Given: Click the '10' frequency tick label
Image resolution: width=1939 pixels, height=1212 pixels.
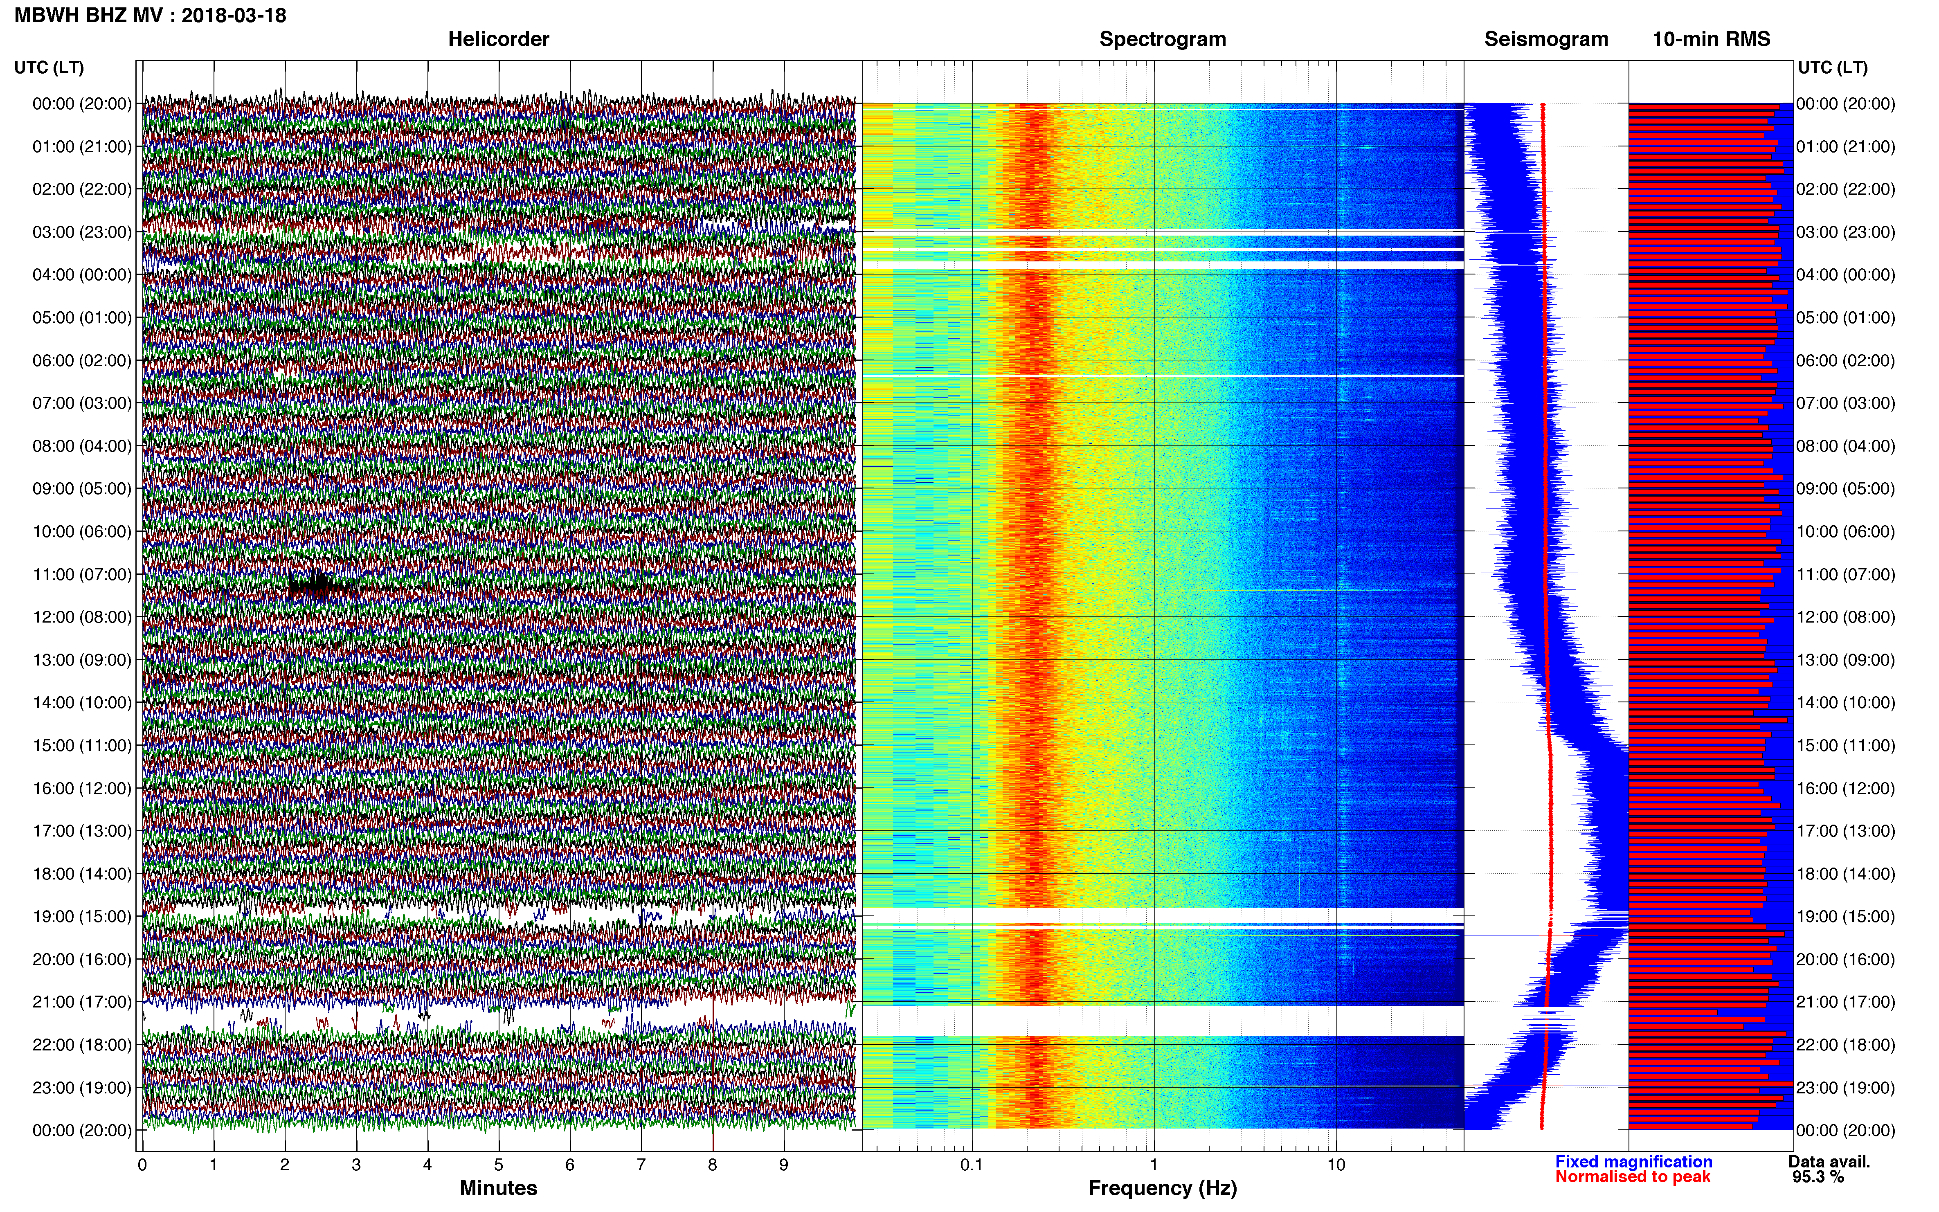Looking at the screenshot, I should pyautogui.click(x=1336, y=1165).
